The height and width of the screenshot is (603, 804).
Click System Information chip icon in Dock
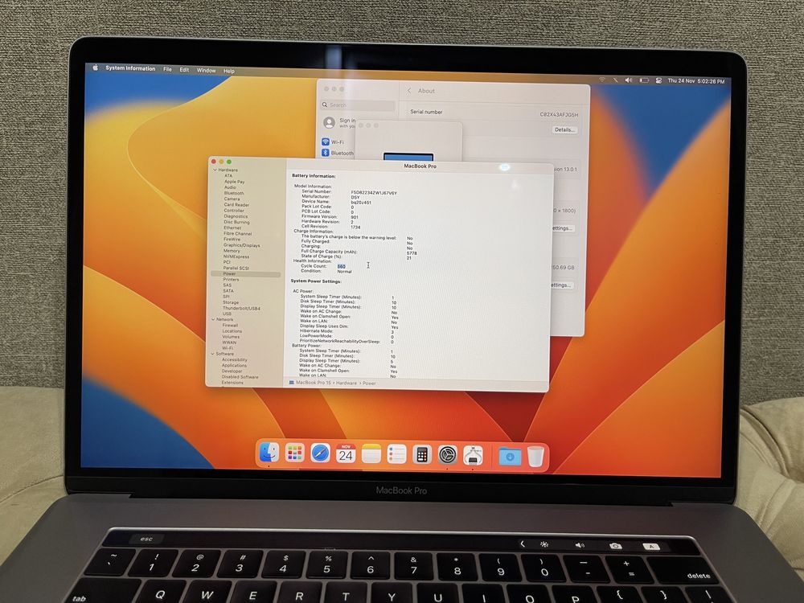pyautogui.click(x=473, y=455)
